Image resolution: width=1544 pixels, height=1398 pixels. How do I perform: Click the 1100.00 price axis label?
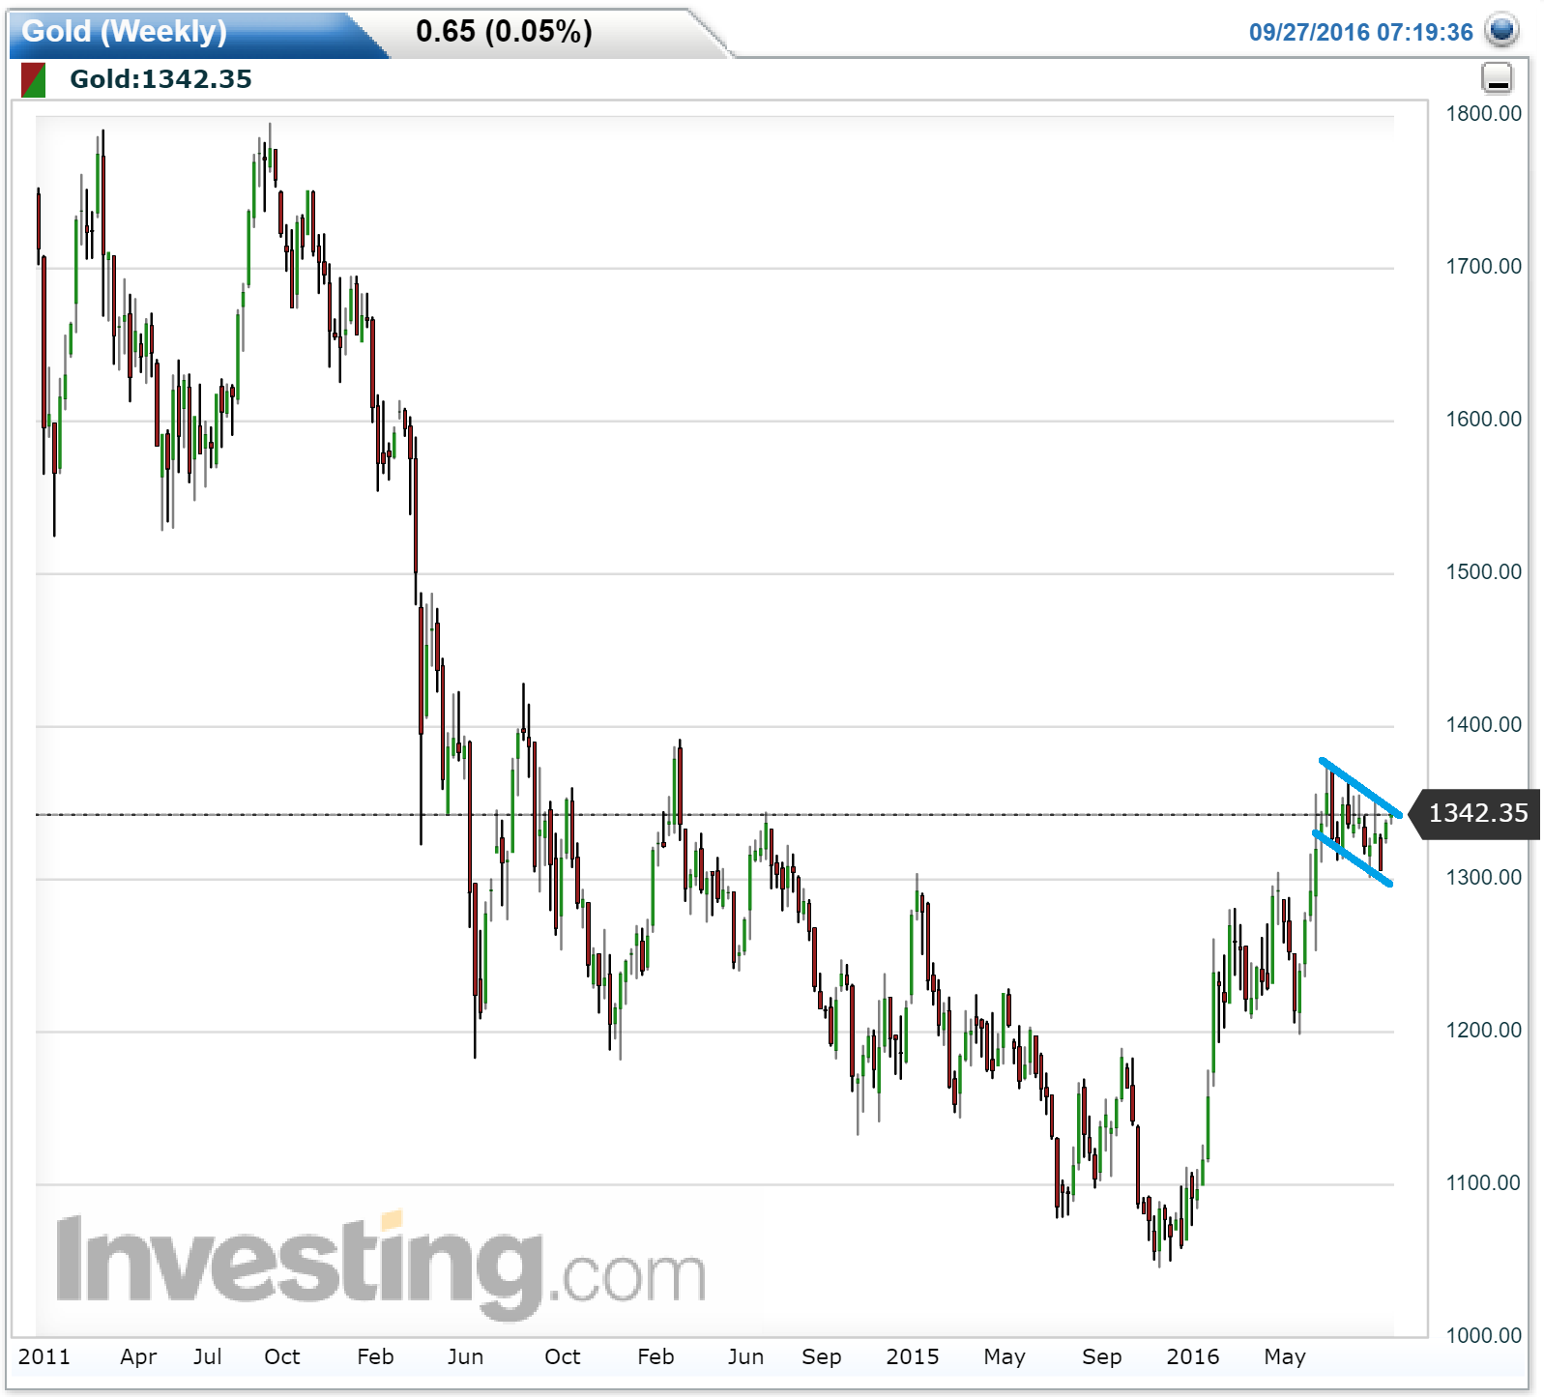(1483, 1182)
